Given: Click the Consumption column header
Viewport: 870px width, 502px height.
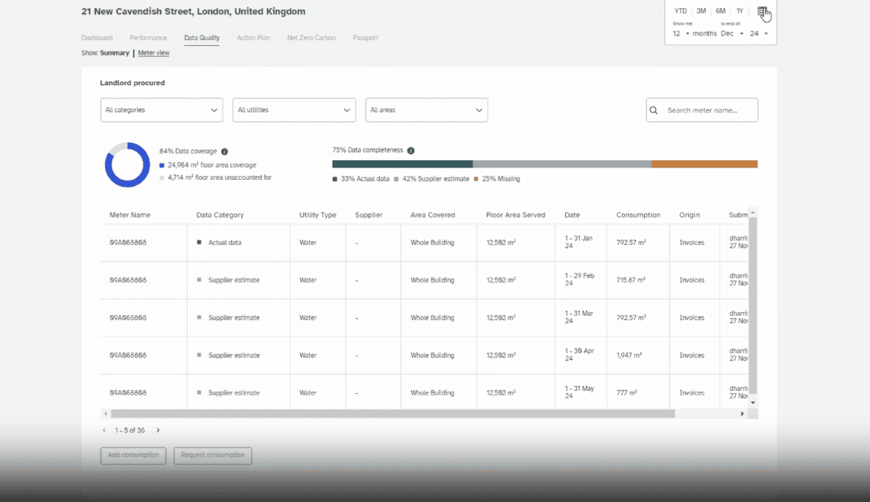Looking at the screenshot, I should [x=638, y=215].
